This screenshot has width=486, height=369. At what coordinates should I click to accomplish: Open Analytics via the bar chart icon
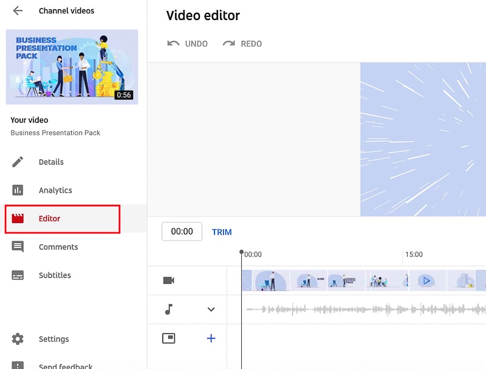click(x=18, y=190)
